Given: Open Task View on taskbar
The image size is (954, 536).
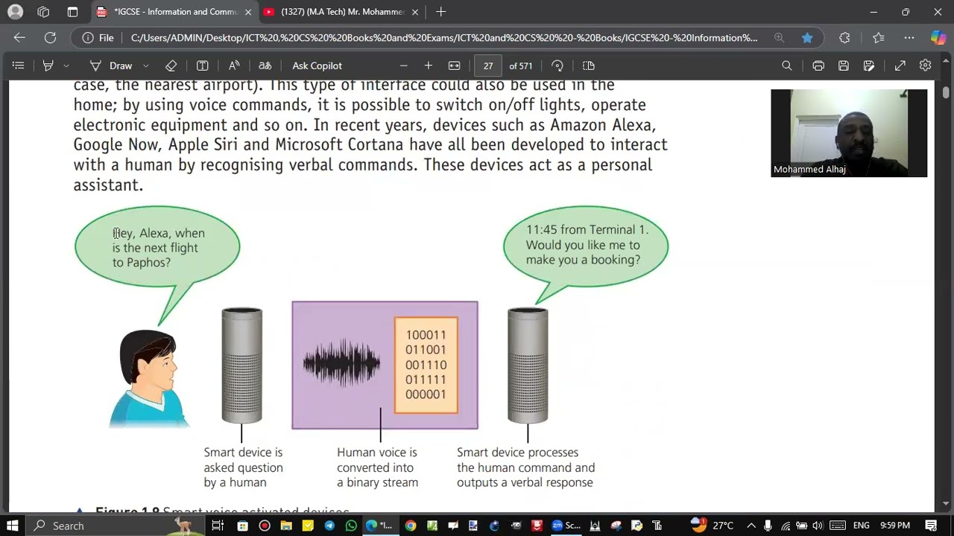Looking at the screenshot, I should [x=218, y=526].
